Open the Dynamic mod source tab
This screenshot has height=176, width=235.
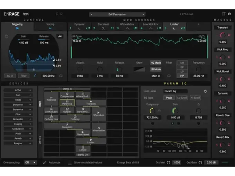(x=80, y=26)
